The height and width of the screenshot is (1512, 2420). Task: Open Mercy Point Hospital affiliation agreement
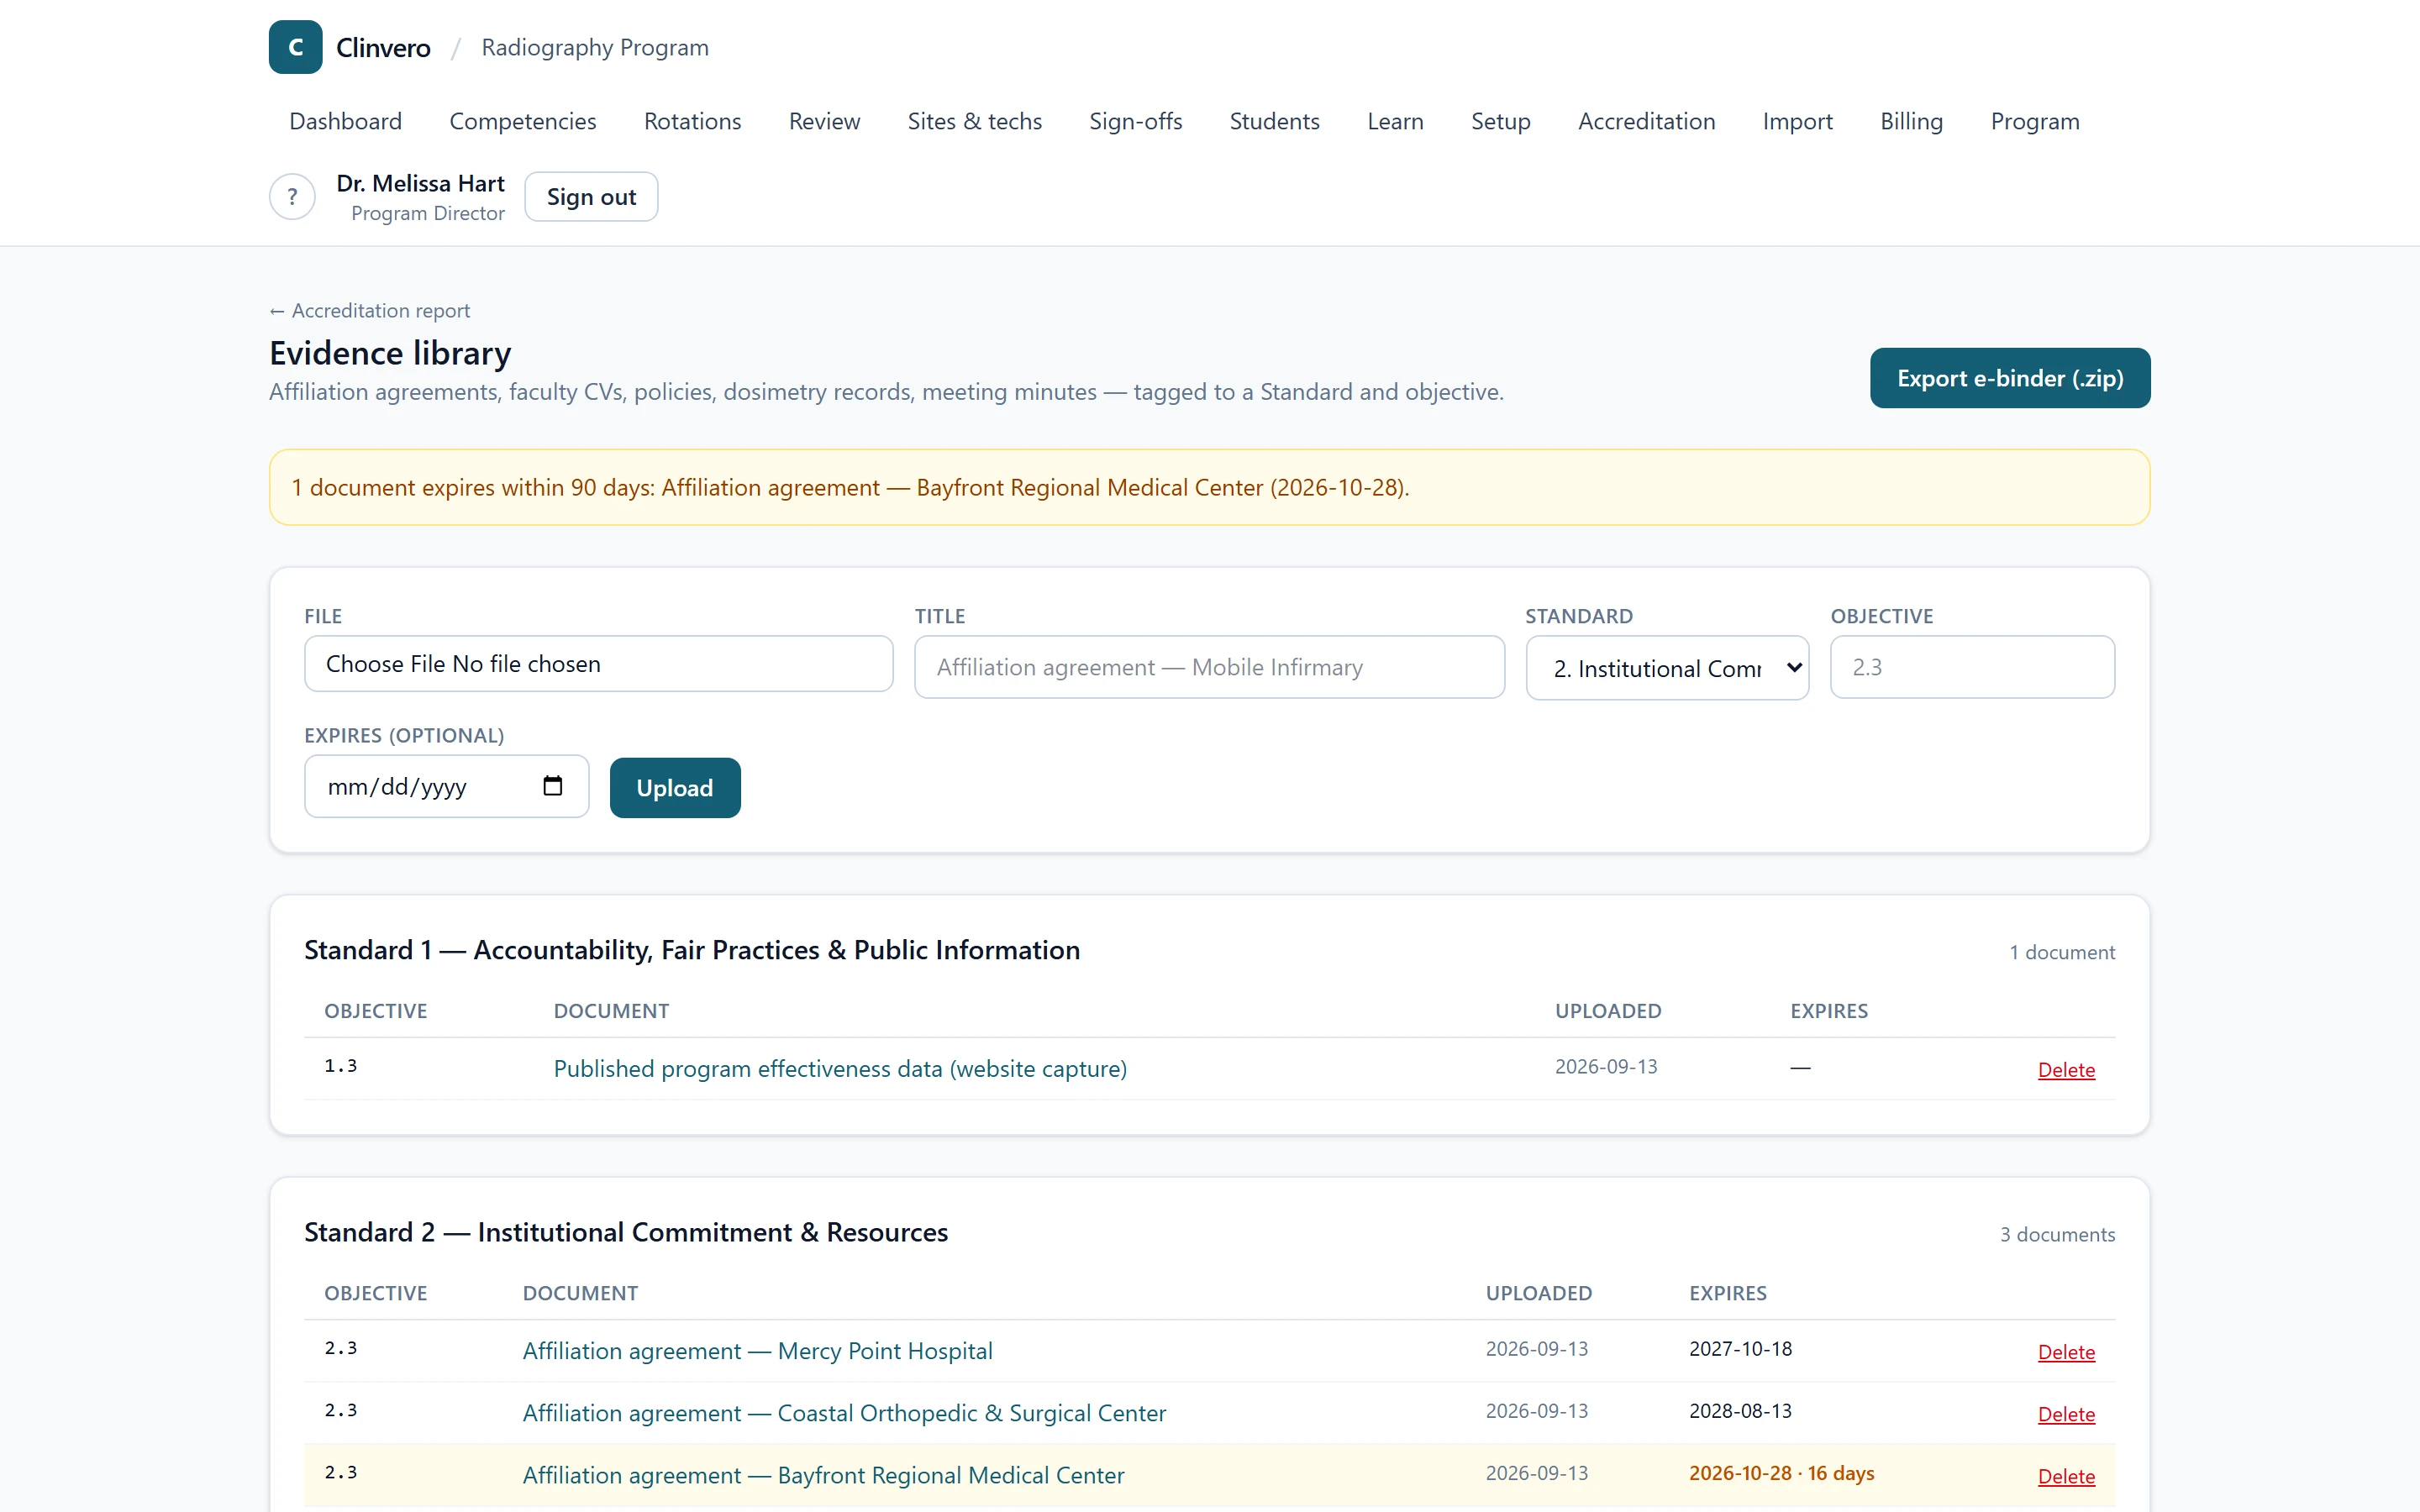click(x=757, y=1351)
